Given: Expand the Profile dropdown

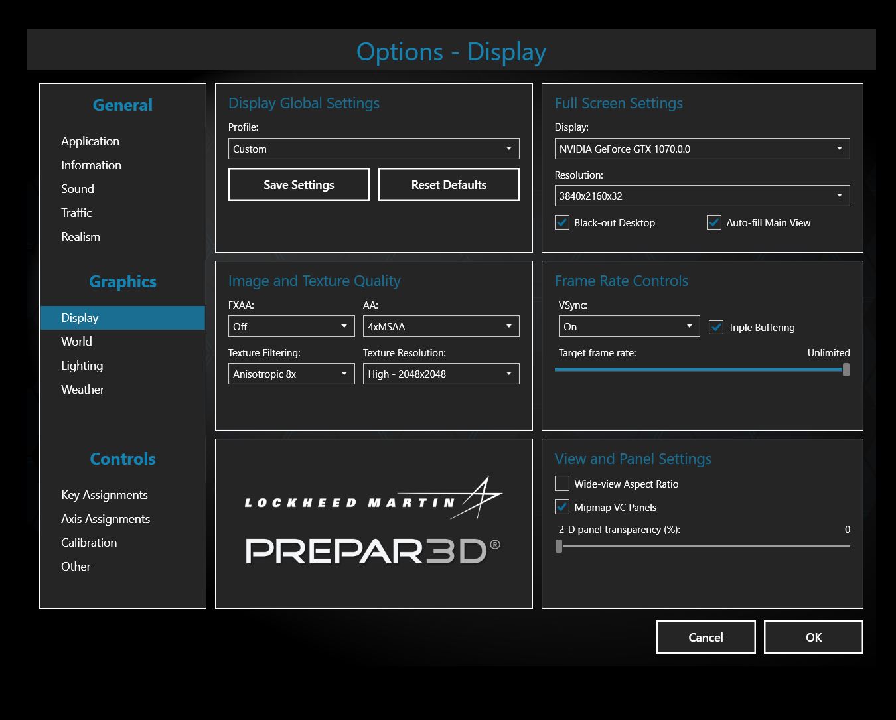Looking at the screenshot, I should pyautogui.click(x=374, y=149).
